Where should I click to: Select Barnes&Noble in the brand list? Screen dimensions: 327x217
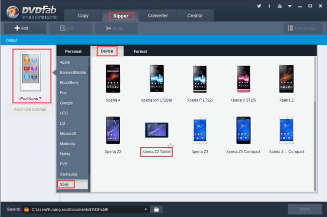73,72
